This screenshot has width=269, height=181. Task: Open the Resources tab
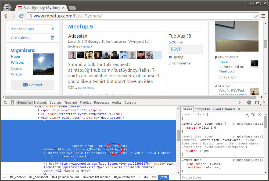click(x=101, y=103)
